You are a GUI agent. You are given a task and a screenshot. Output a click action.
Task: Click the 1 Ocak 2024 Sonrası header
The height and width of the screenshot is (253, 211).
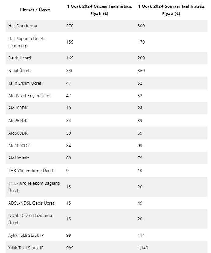pos(171,10)
